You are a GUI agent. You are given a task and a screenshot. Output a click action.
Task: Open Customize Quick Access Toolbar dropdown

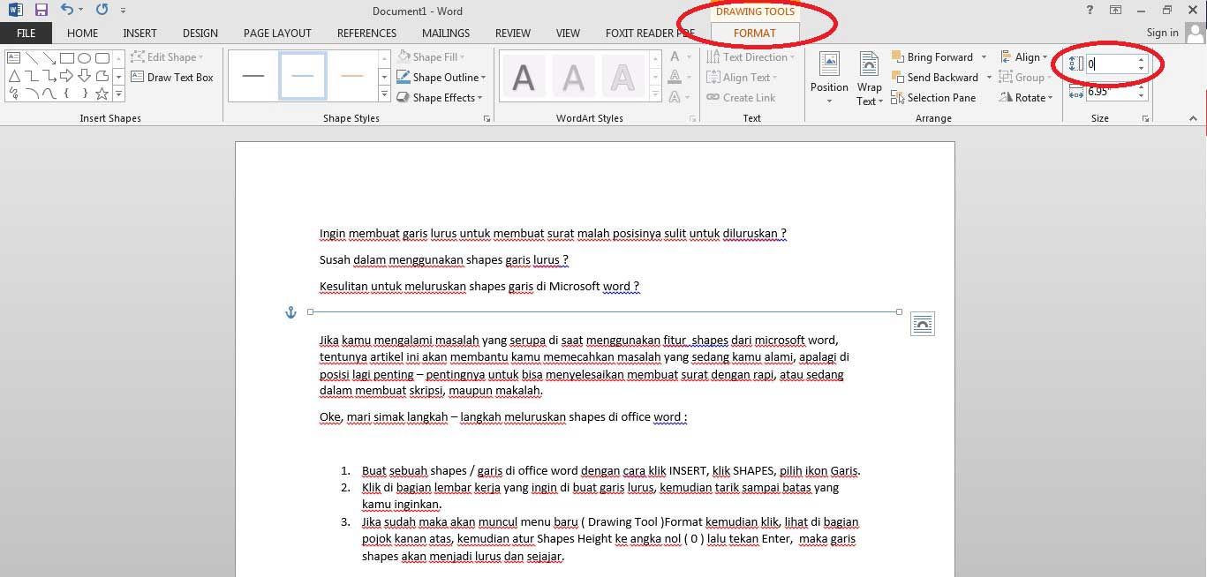pyautogui.click(x=123, y=11)
